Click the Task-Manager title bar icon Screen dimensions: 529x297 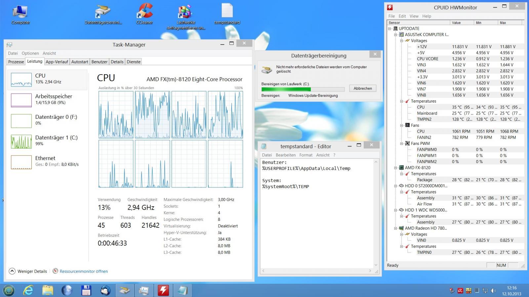[9, 45]
